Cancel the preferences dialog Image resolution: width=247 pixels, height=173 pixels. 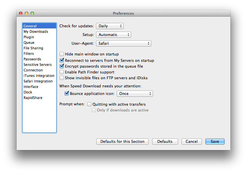(x=191, y=142)
